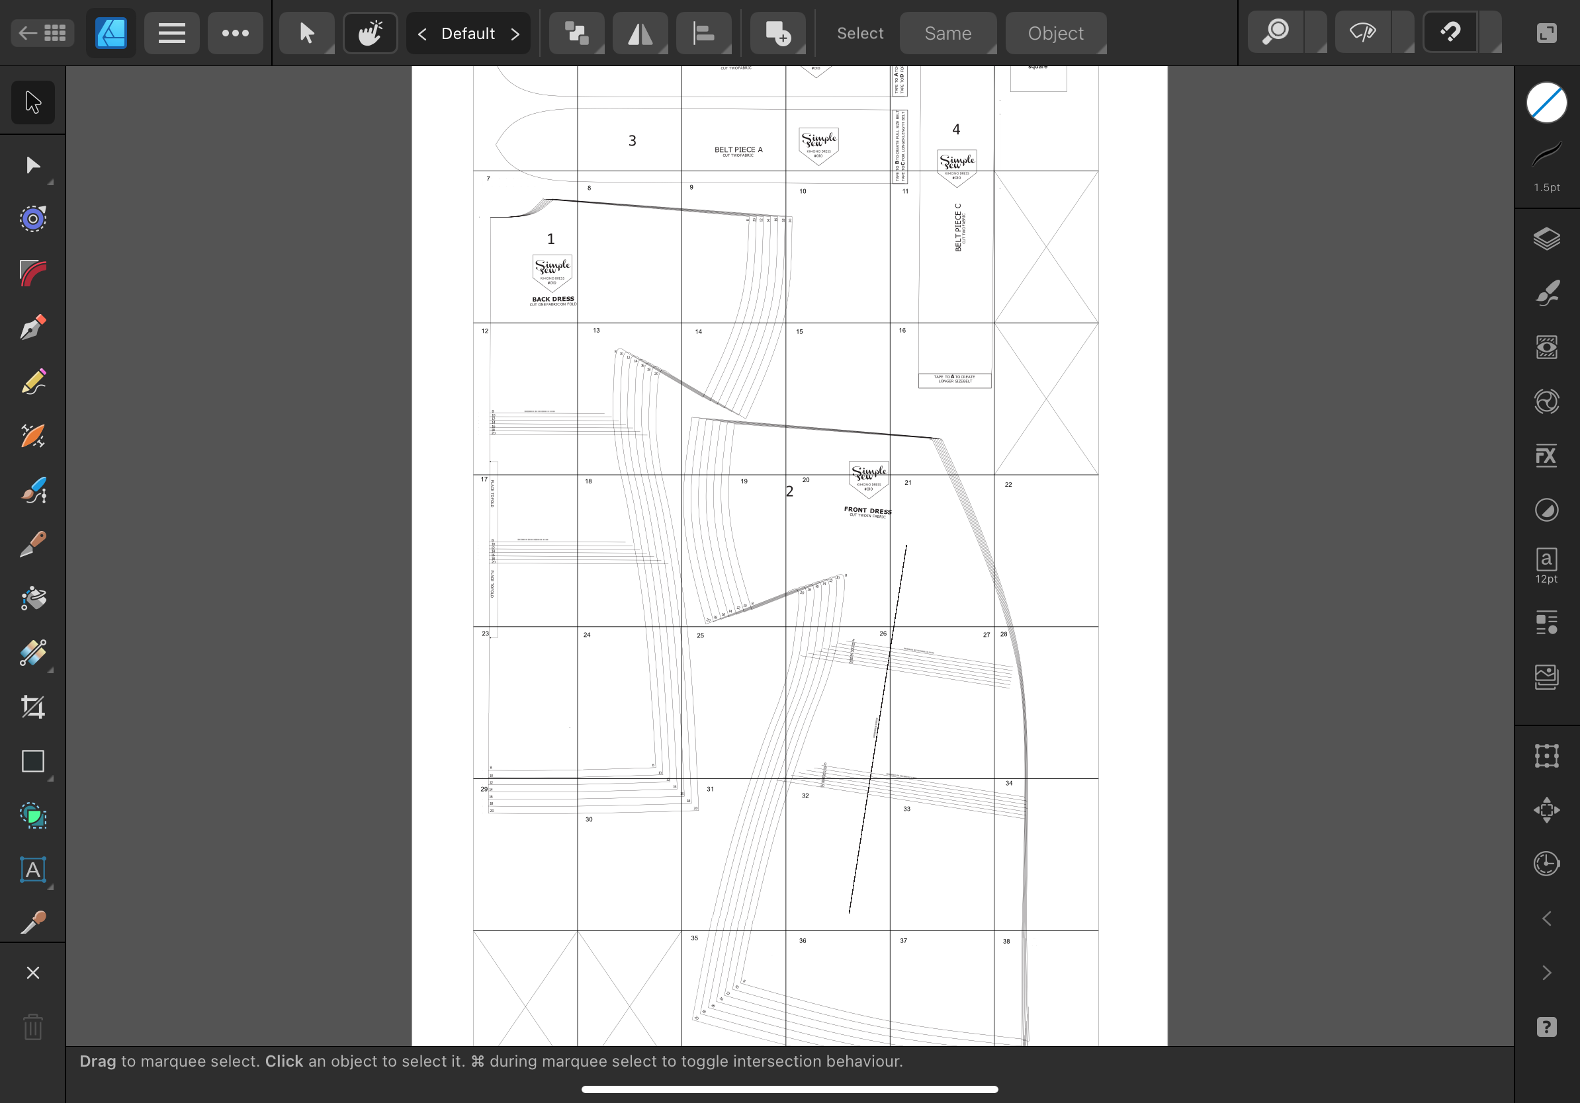Open the History studio clock icon
The height and width of the screenshot is (1103, 1580).
click(x=1546, y=864)
